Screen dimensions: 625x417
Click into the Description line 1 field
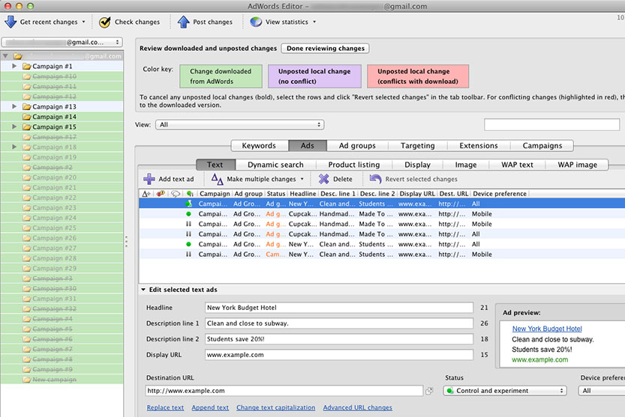point(339,323)
